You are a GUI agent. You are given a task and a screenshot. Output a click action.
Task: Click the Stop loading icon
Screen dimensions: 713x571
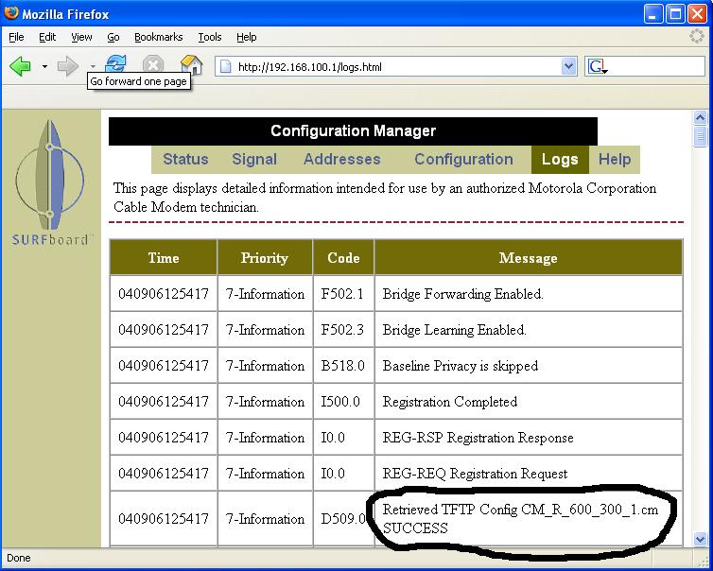coord(153,65)
